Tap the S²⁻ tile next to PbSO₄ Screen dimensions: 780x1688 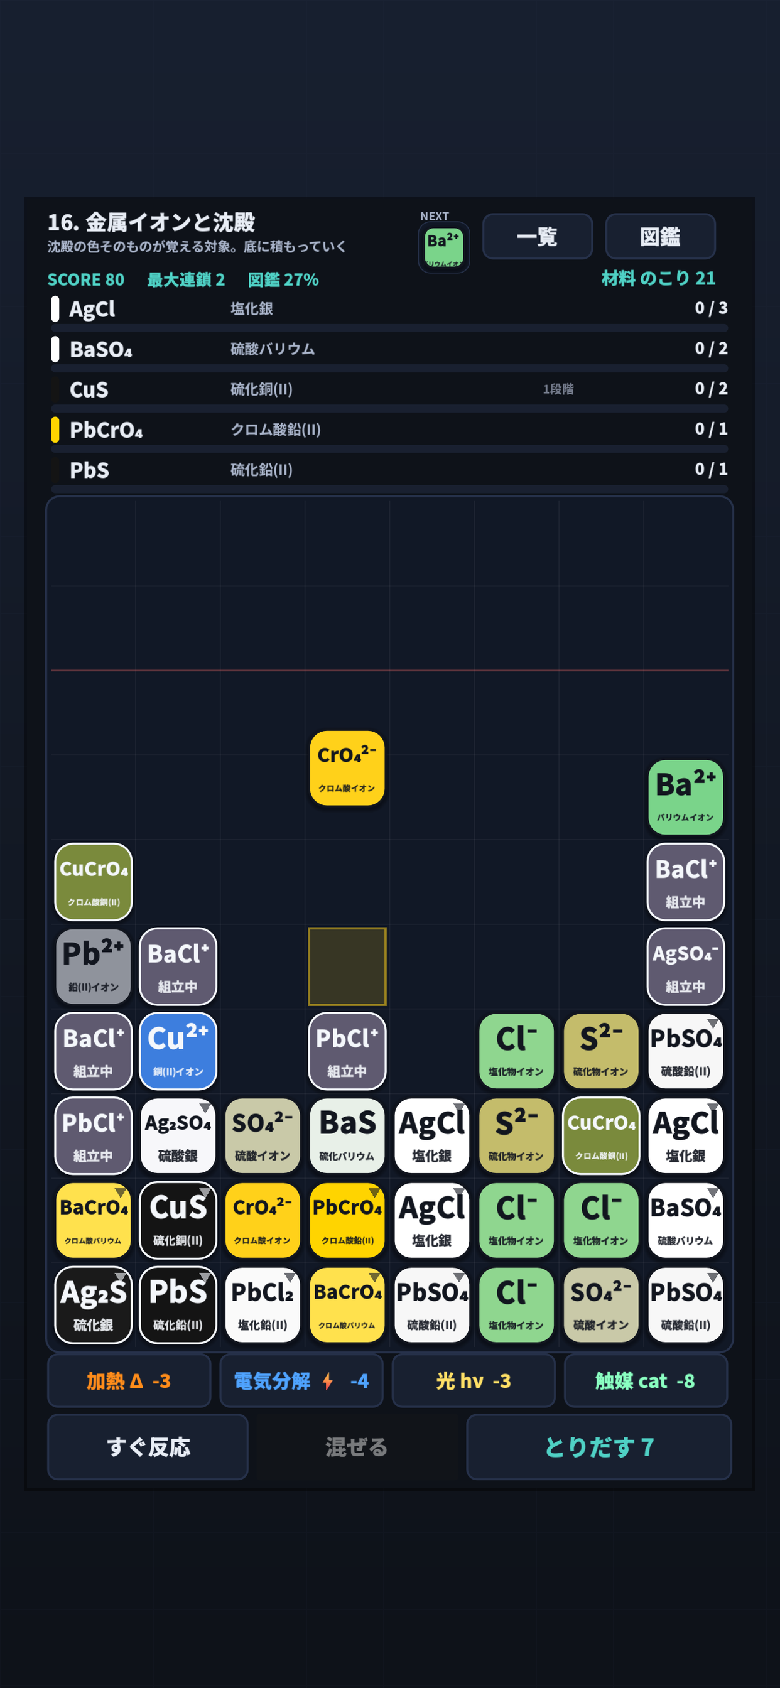click(x=601, y=1051)
